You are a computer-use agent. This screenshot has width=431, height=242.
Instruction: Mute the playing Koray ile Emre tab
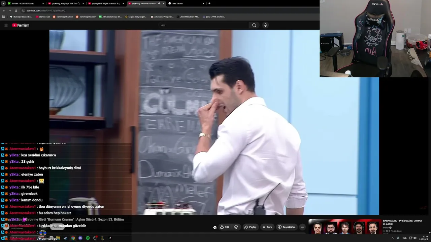pyautogui.click(x=159, y=3)
